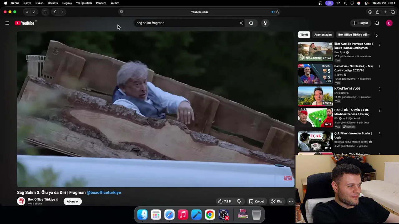Select the Aramanızdan filter chip
The width and height of the screenshot is (399, 224).
pyautogui.click(x=323, y=35)
